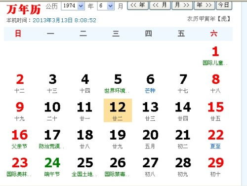Select date 7 with lunar 十七
Screen dimensions: 247x186
coord(183,83)
